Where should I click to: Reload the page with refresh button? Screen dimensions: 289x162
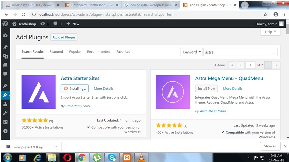[23, 14]
